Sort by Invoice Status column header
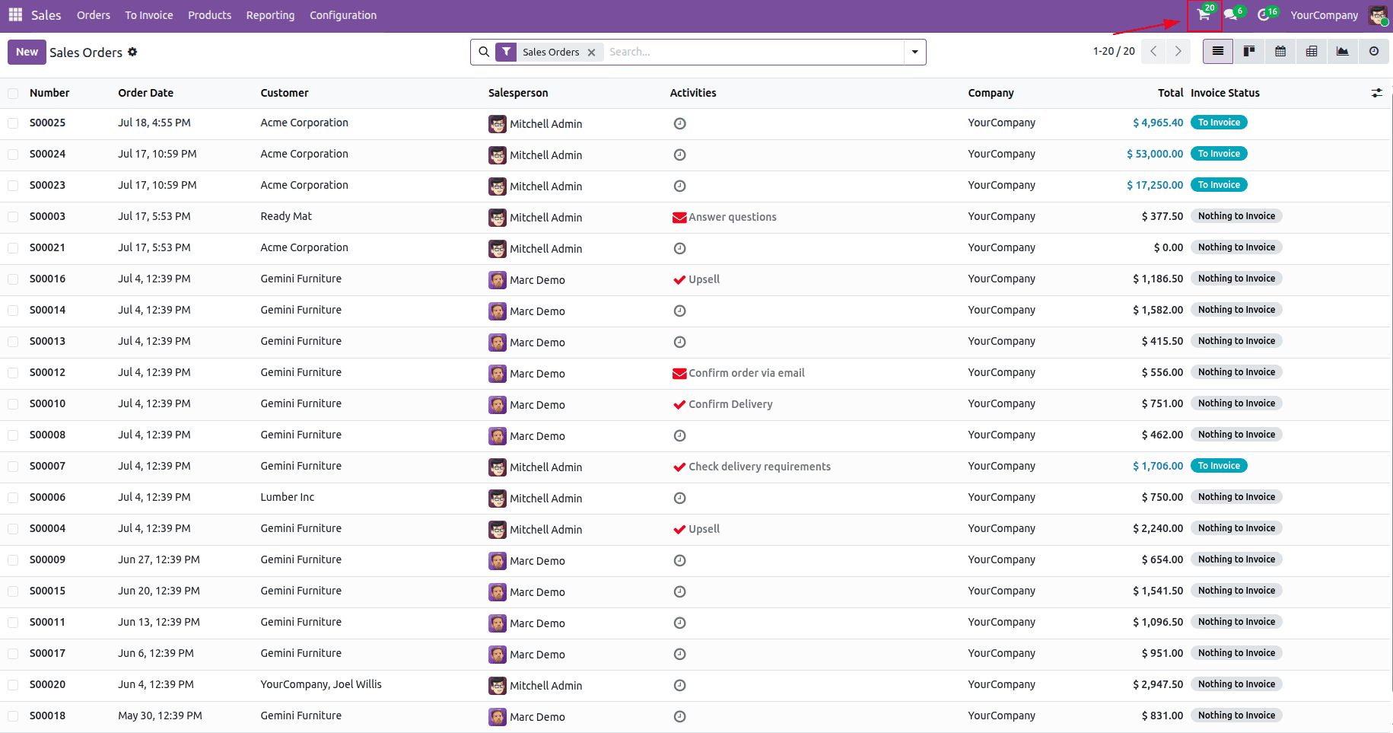This screenshot has width=1393, height=733. pos(1225,93)
